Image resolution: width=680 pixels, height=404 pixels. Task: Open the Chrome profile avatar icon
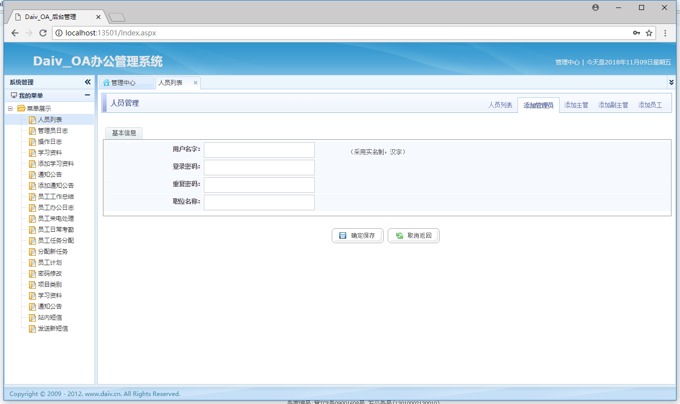(595, 7)
